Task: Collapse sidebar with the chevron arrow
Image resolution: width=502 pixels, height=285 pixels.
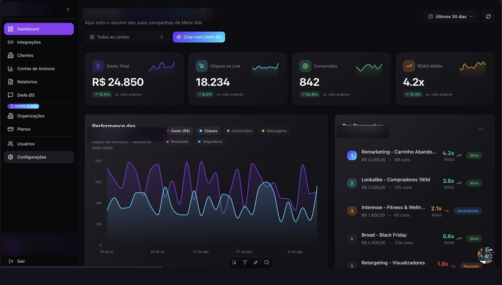Action: click(x=68, y=9)
